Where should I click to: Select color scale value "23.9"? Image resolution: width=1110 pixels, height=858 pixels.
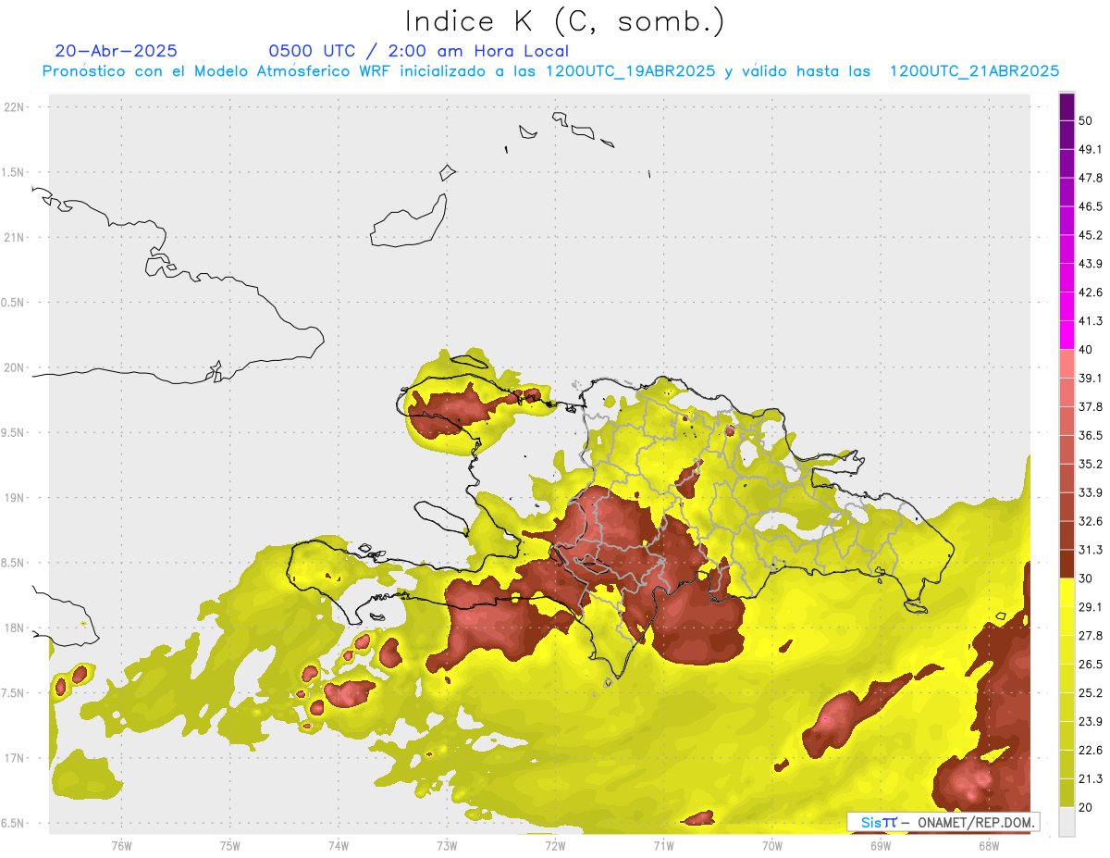coord(1091,721)
